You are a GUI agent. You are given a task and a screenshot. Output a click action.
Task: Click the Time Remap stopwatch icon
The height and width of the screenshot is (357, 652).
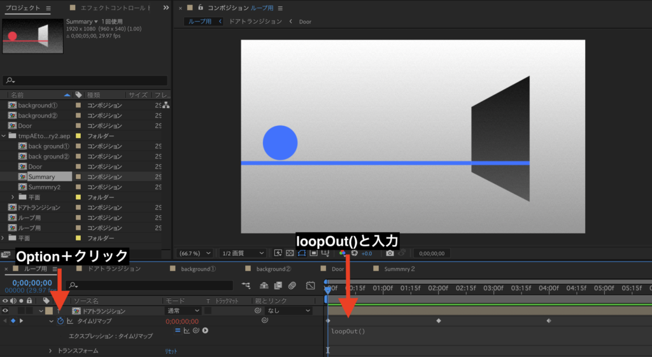(60, 321)
